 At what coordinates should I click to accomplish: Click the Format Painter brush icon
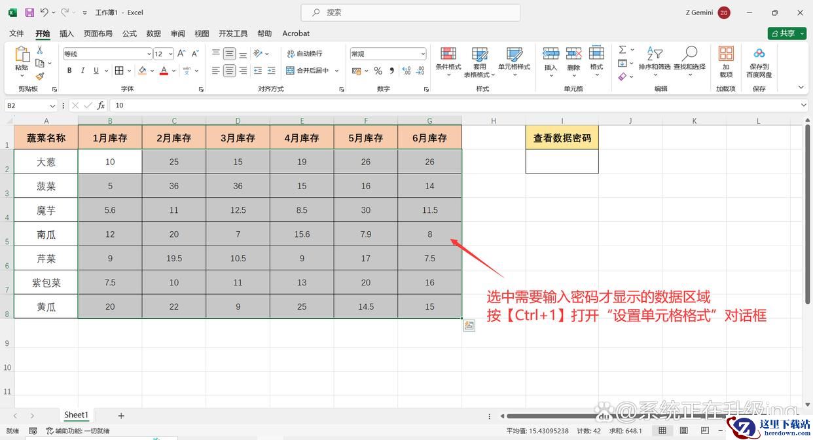40,76
